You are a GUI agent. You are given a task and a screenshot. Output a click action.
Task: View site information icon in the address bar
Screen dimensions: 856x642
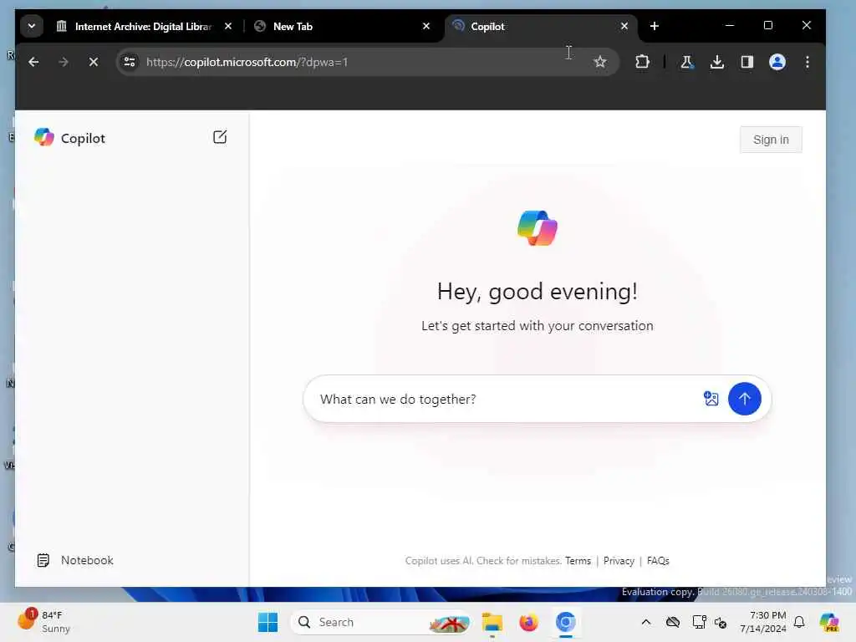tap(130, 62)
